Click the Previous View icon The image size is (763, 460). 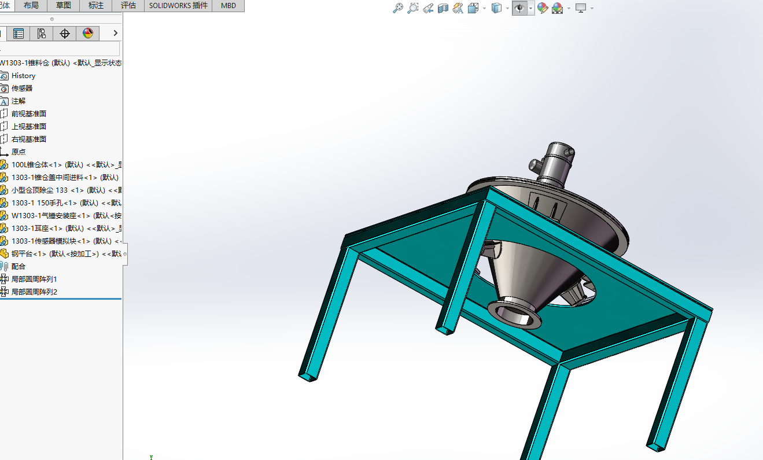click(428, 8)
